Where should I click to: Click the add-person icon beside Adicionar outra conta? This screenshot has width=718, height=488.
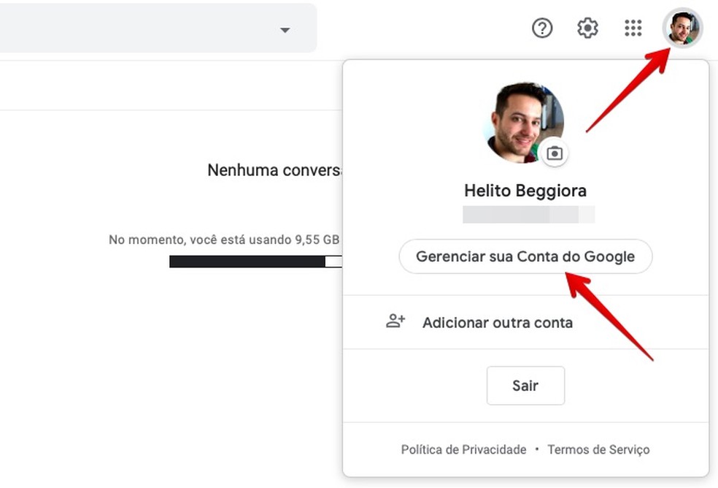pos(395,321)
